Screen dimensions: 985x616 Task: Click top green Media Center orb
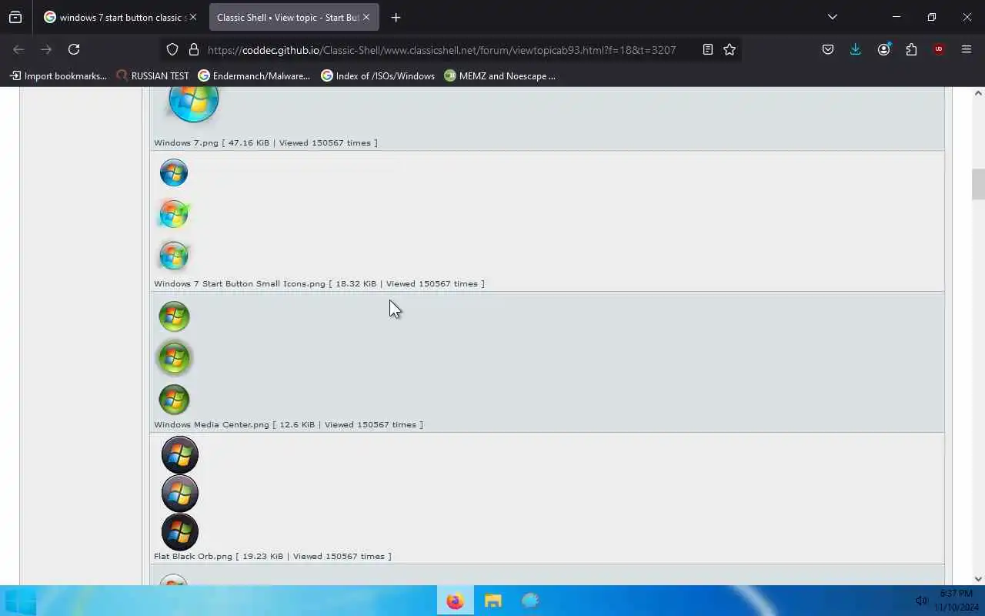point(174,316)
